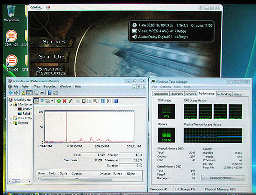
Task: Open the graph type dropdown arrow
Action: click(x=52, y=101)
